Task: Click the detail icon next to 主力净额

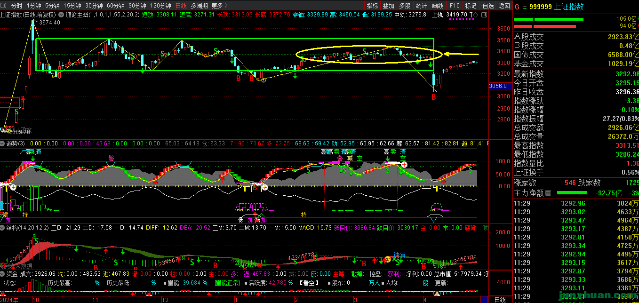Action: coord(548,193)
